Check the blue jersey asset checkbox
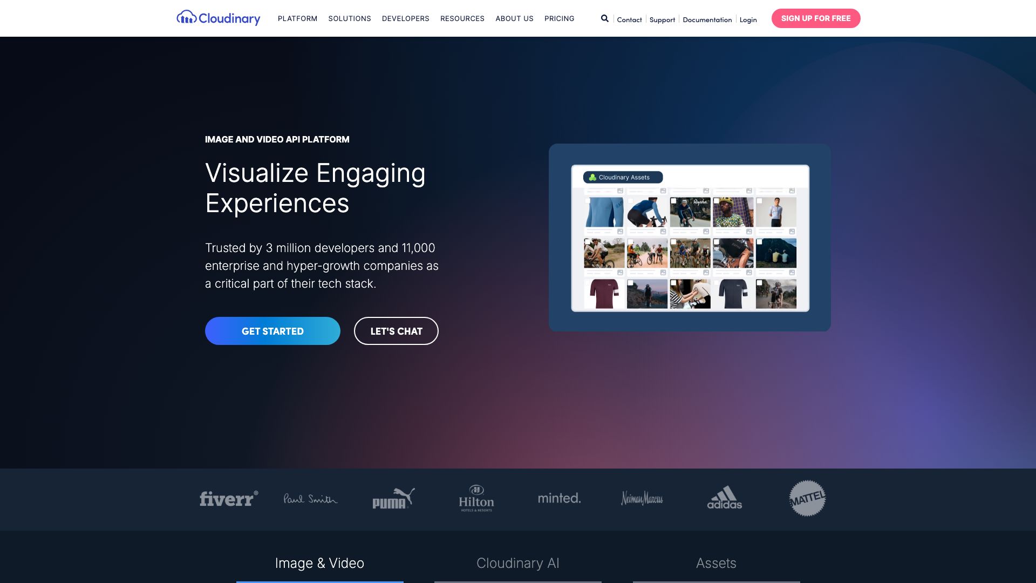The width and height of the screenshot is (1036, 583). point(587,200)
